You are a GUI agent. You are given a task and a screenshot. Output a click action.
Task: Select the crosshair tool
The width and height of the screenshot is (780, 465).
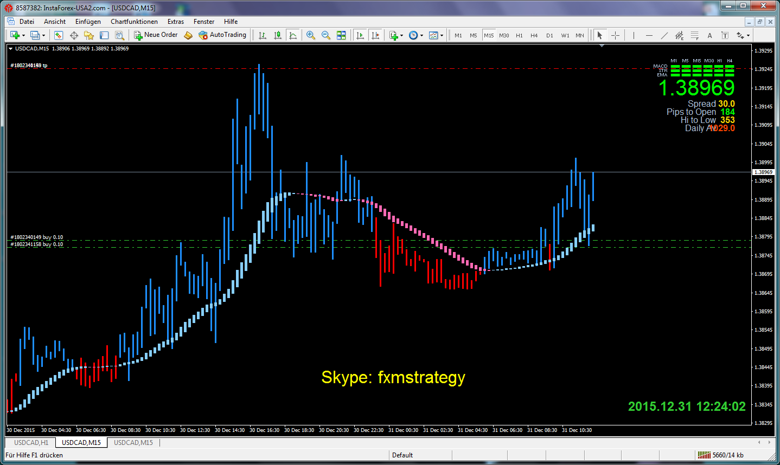click(x=616, y=35)
